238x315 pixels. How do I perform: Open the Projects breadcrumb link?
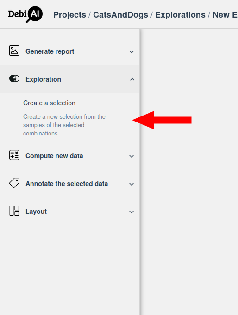pyautogui.click(x=69, y=15)
